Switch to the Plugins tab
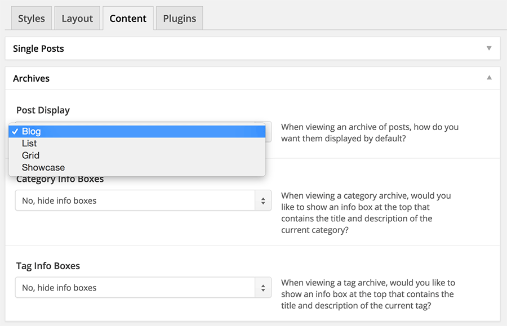507x326 pixels. point(180,19)
